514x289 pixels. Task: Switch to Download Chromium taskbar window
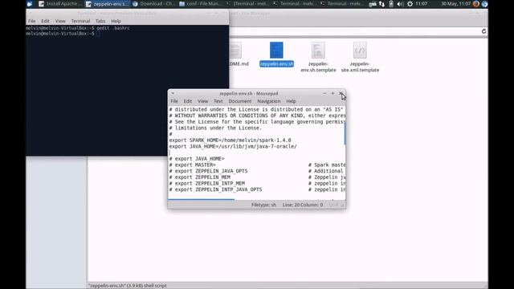154,4
